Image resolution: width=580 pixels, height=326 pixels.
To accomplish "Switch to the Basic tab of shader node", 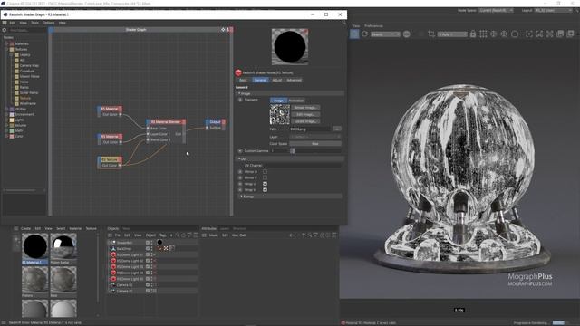I will pos(244,80).
